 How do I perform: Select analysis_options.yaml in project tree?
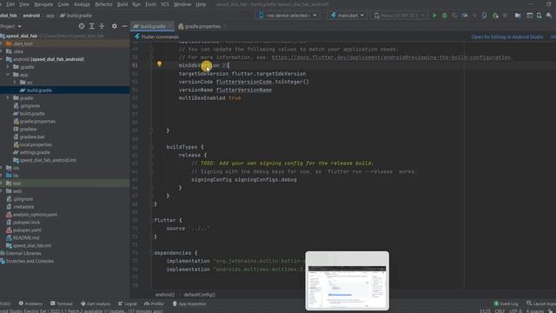[35, 215]
